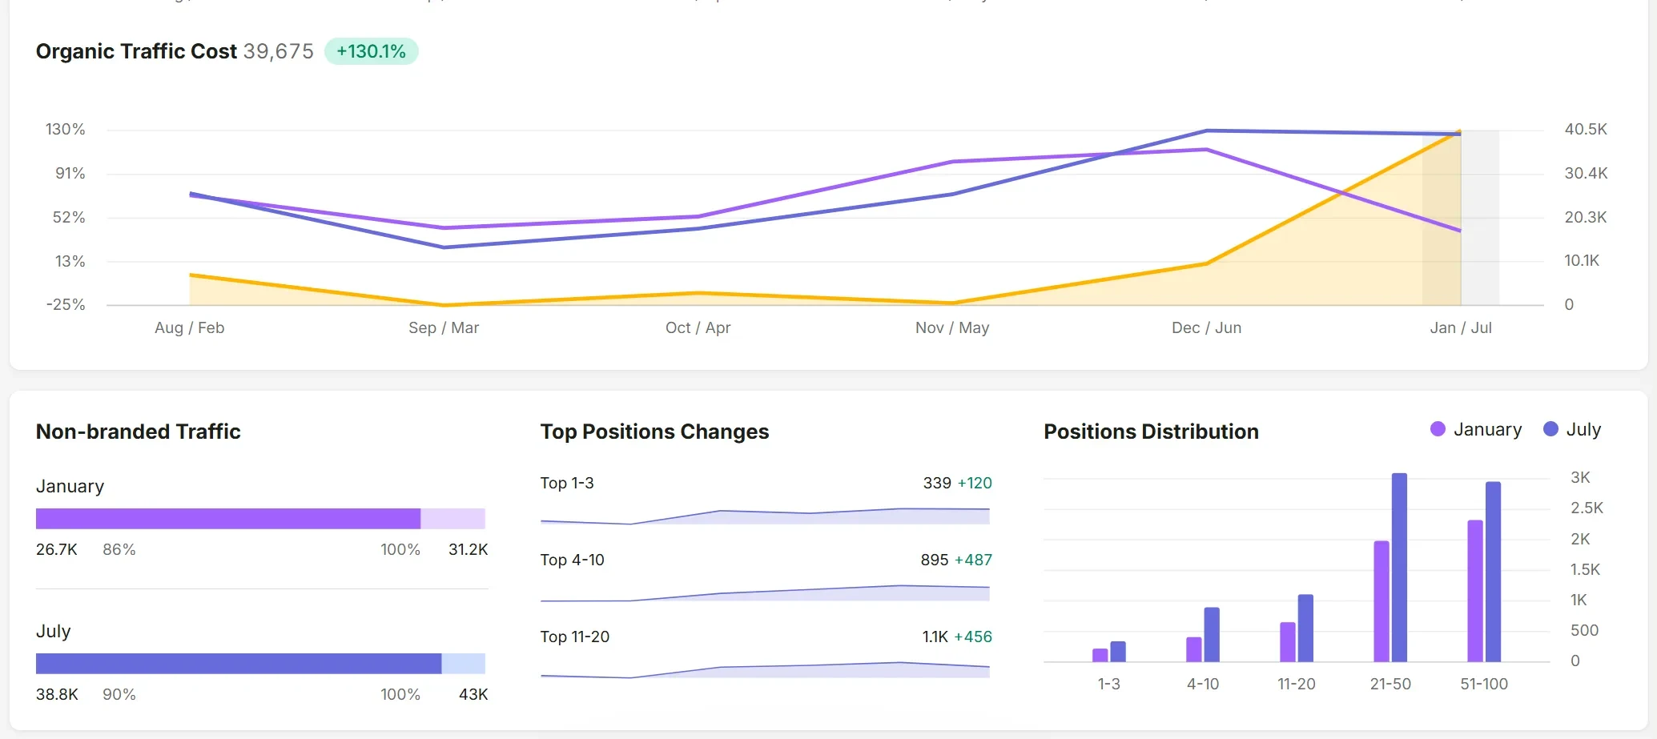This screenshot has height=739, width=1657.
Task: Click the Sep / Mar axis label
Action: click(444, 327)
